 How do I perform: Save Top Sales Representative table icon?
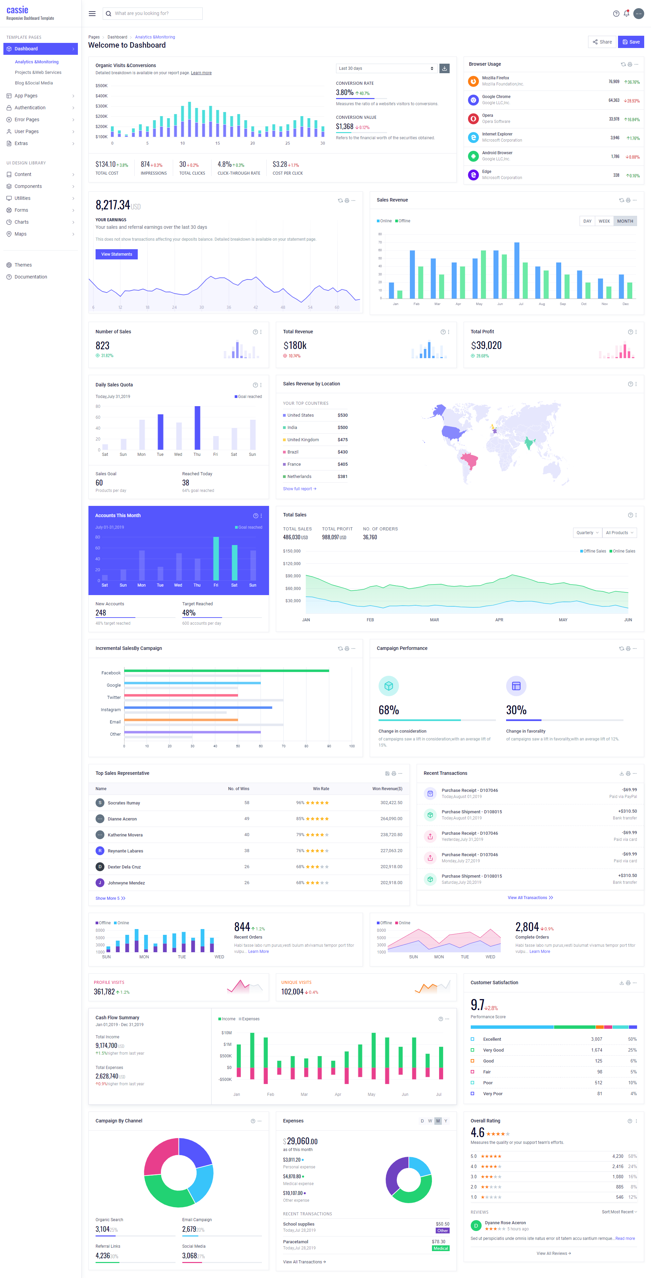point(387,773)
